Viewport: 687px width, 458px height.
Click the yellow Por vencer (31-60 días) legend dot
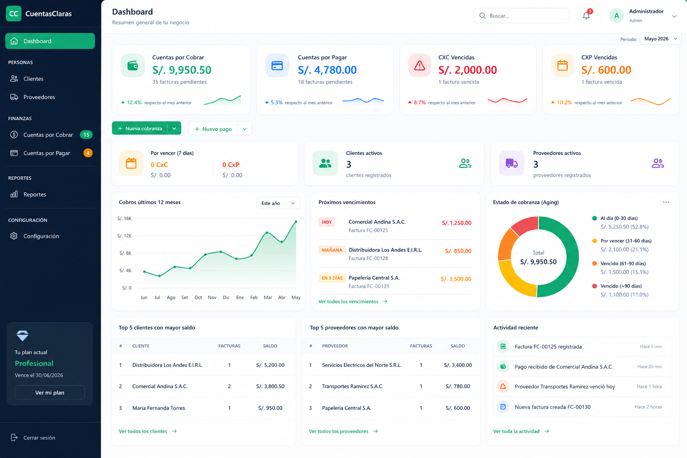click(x=594, y=241)
